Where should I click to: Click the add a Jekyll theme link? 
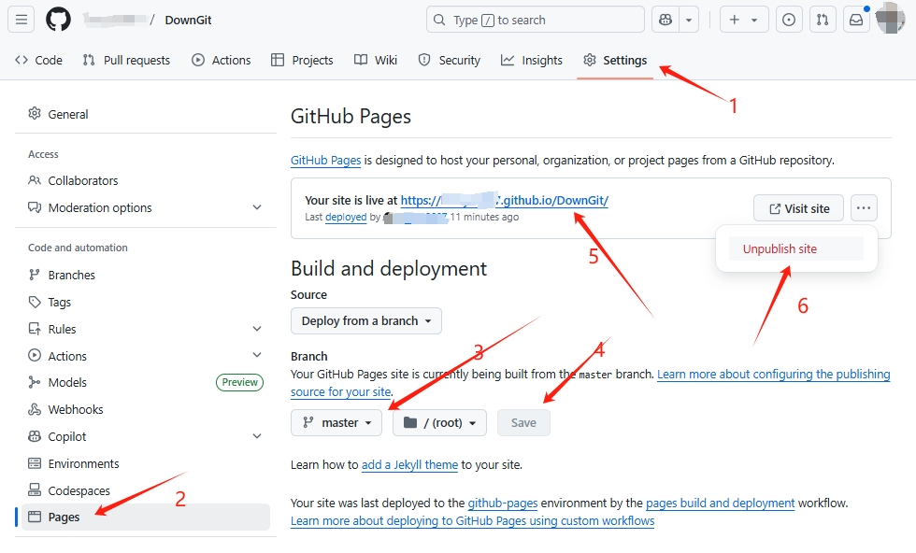[409, 465]
